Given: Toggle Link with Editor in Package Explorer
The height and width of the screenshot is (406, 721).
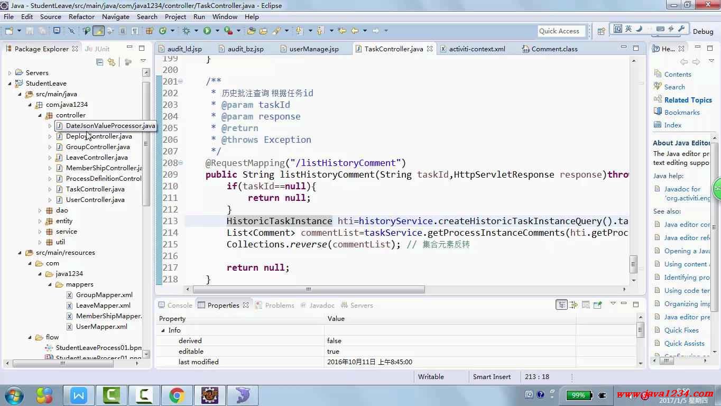Looking at the screenshot, I should (x=111, y=62).
